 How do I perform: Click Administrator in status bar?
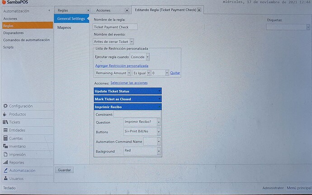(273, 188)
